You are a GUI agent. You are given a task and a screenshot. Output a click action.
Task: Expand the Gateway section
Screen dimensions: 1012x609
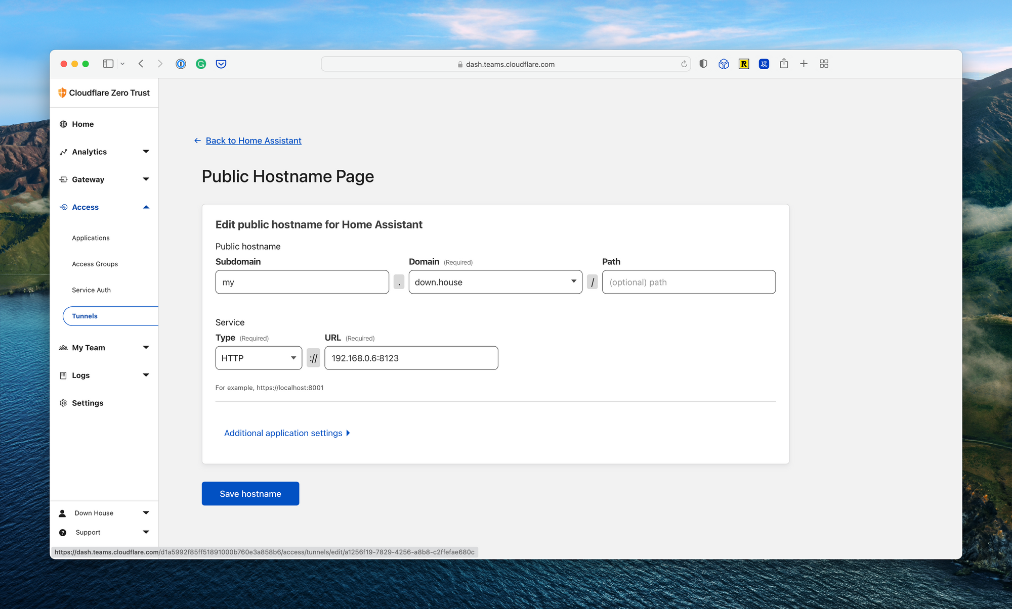145,179
